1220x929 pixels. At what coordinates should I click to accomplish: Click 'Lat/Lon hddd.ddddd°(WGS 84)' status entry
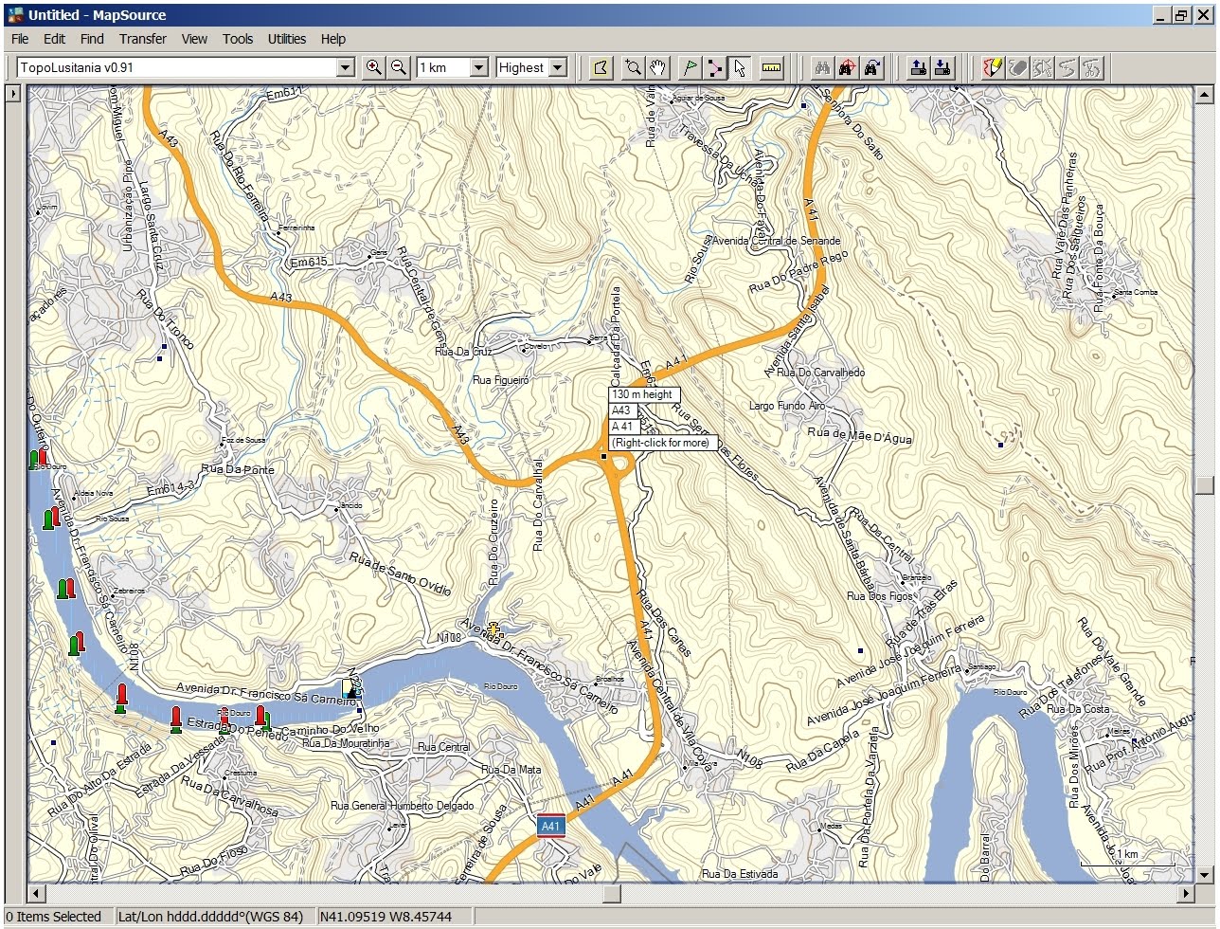(210, 917)
